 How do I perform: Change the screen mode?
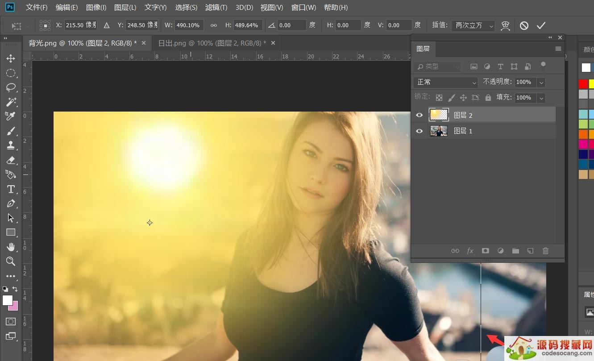[11, 336]
